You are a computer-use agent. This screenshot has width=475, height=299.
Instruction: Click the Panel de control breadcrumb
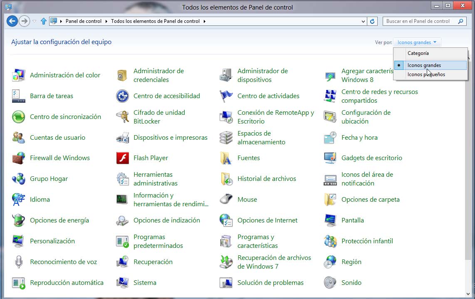point(84,21)
